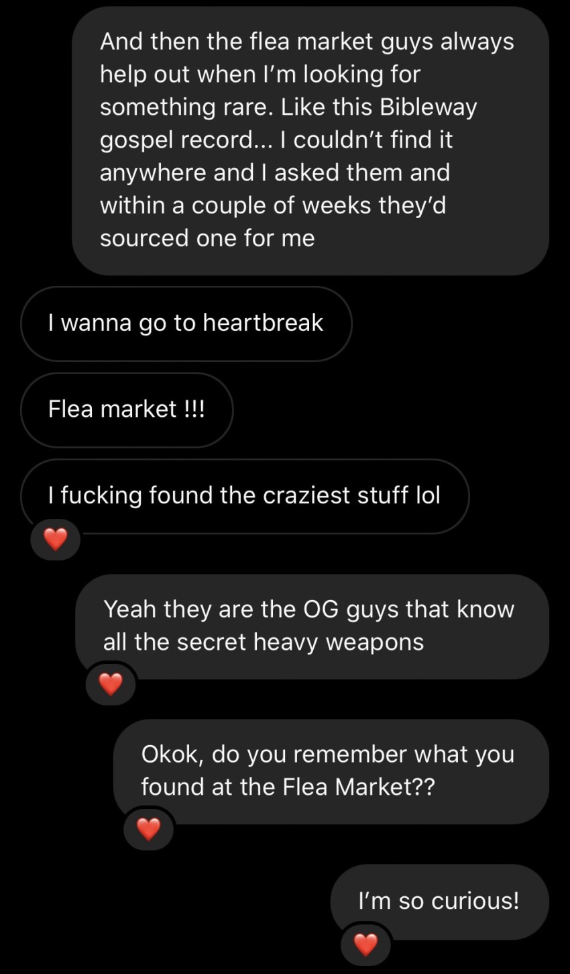
Task: Tap the word 'heartbreak' in the received message
Action: tap(263, 323)
